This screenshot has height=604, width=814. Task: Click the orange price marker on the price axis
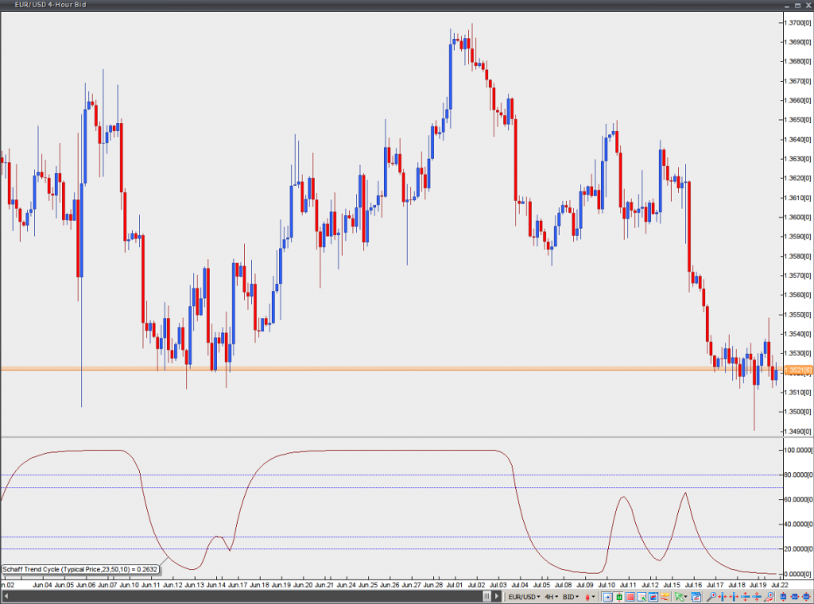[x=797, y=370]
